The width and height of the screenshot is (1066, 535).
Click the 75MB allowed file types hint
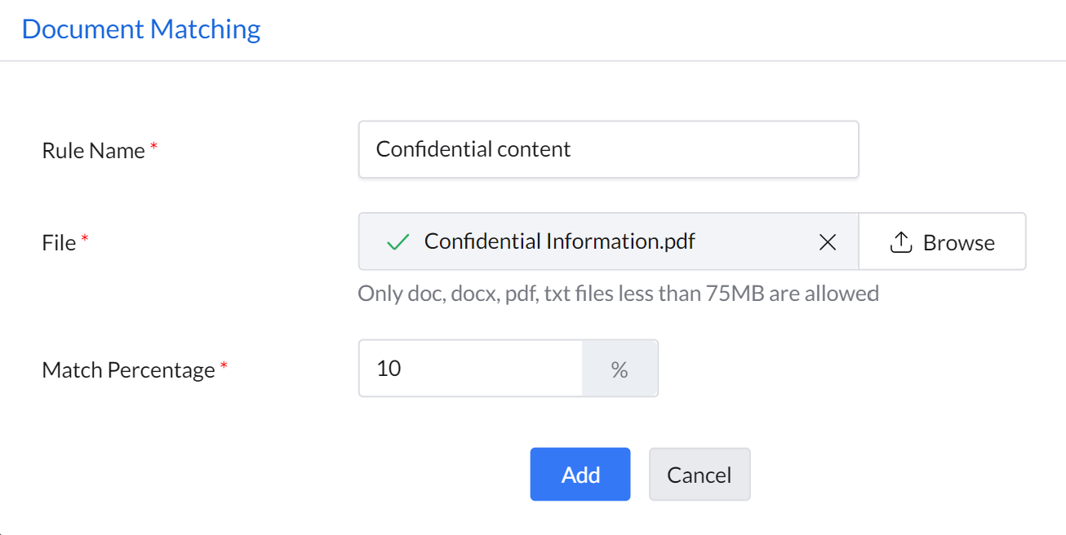(618, 294)
